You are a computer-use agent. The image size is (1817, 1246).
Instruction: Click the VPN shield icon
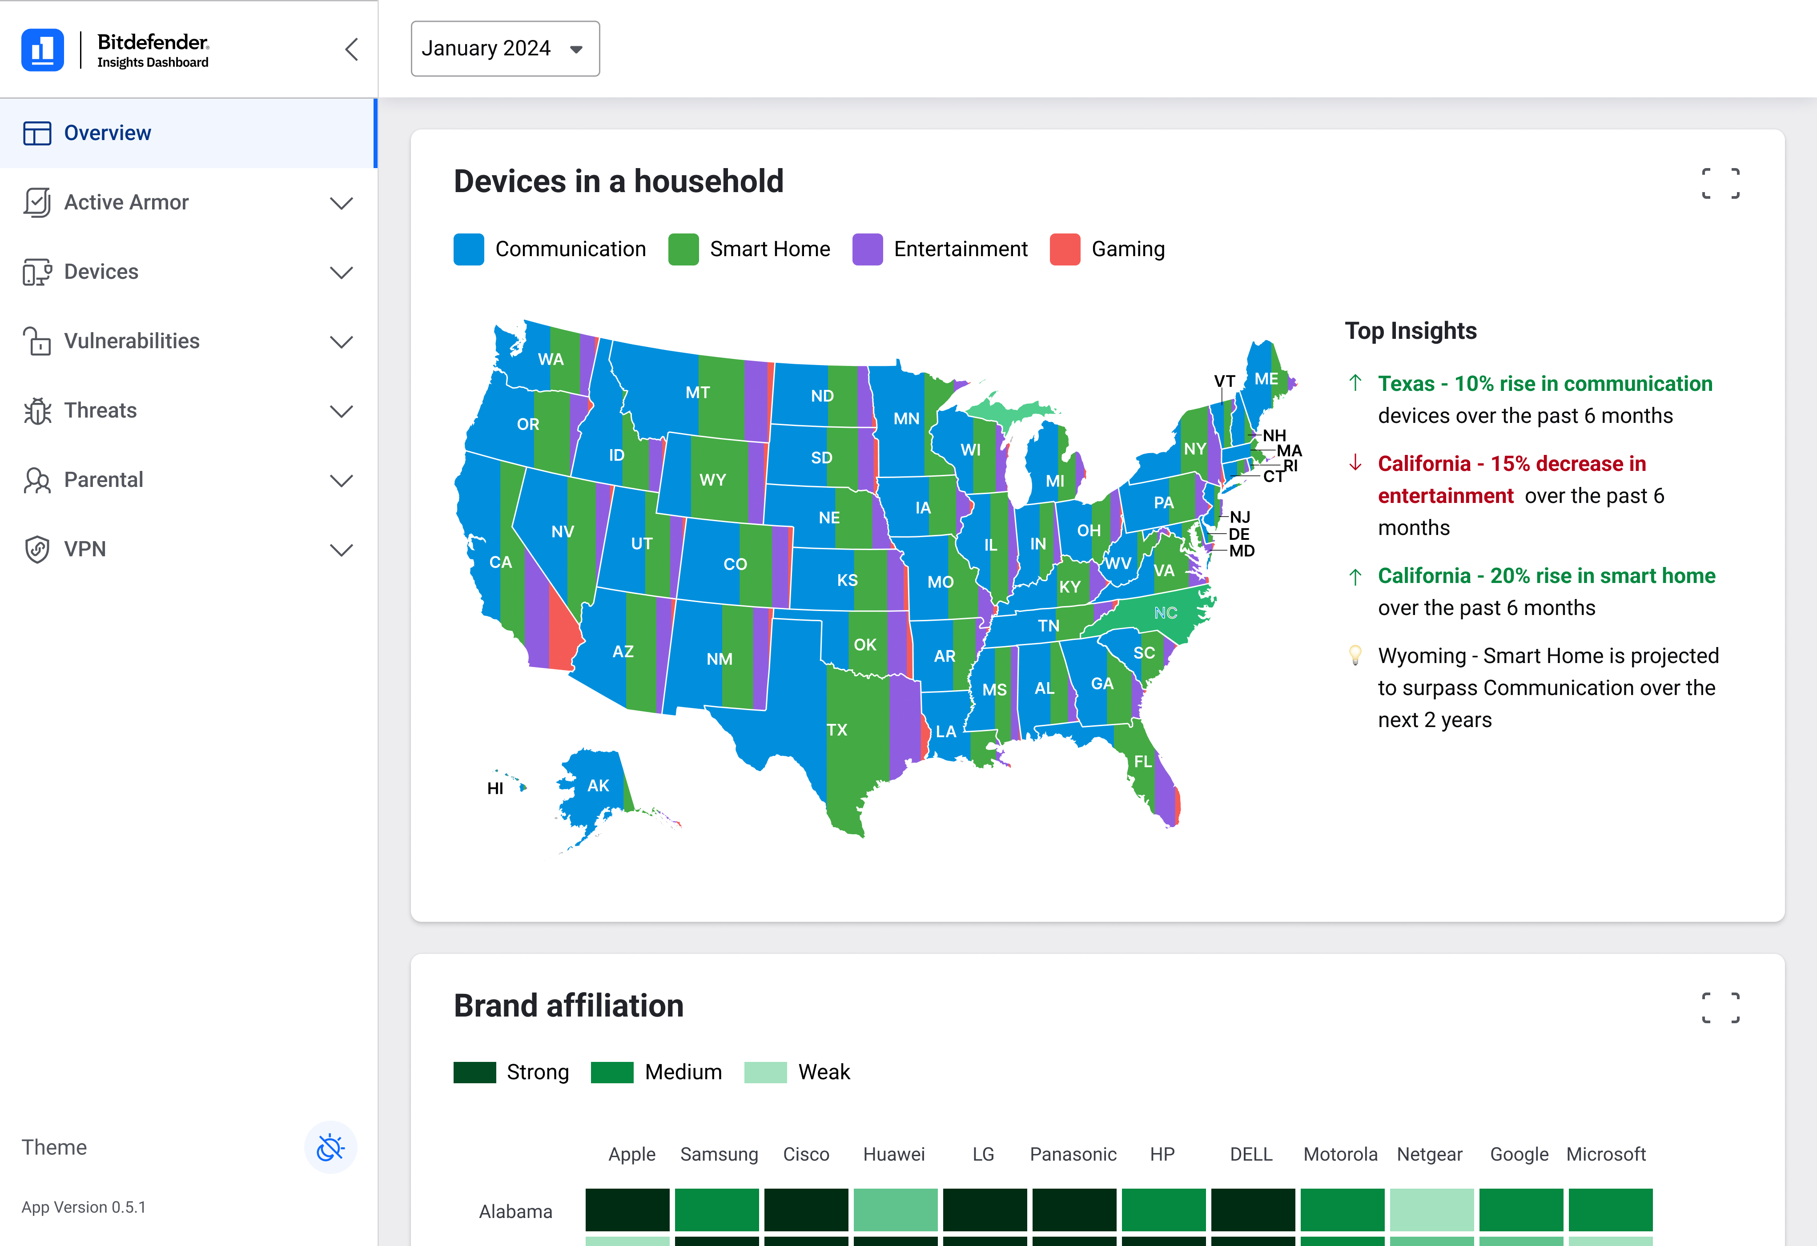[x=37, y=550]
